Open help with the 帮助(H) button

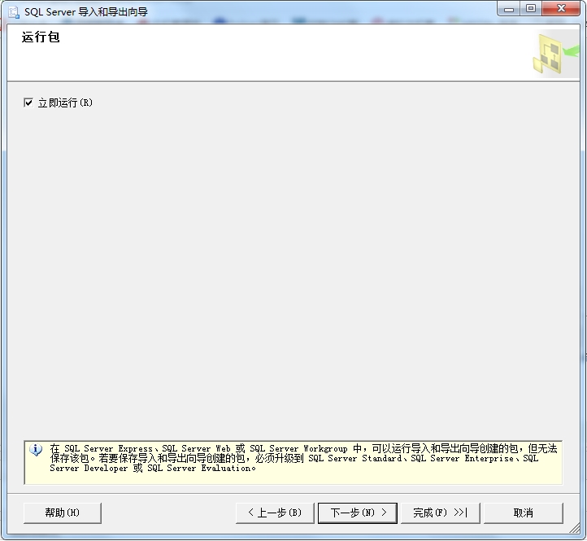tap(63, 513)
